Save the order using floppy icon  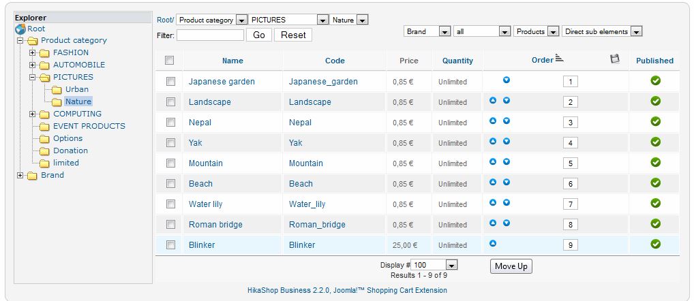614,59
